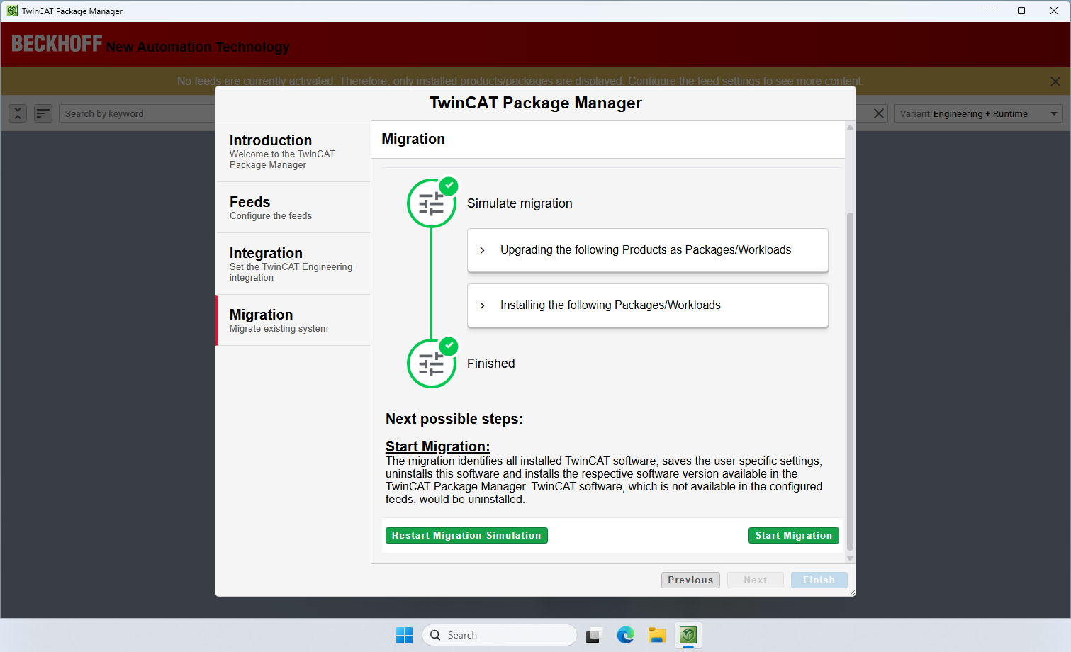The height and width of the screenshot is (652, 1071).
Task: Click the Migration page heading
Action: [413, 139]
